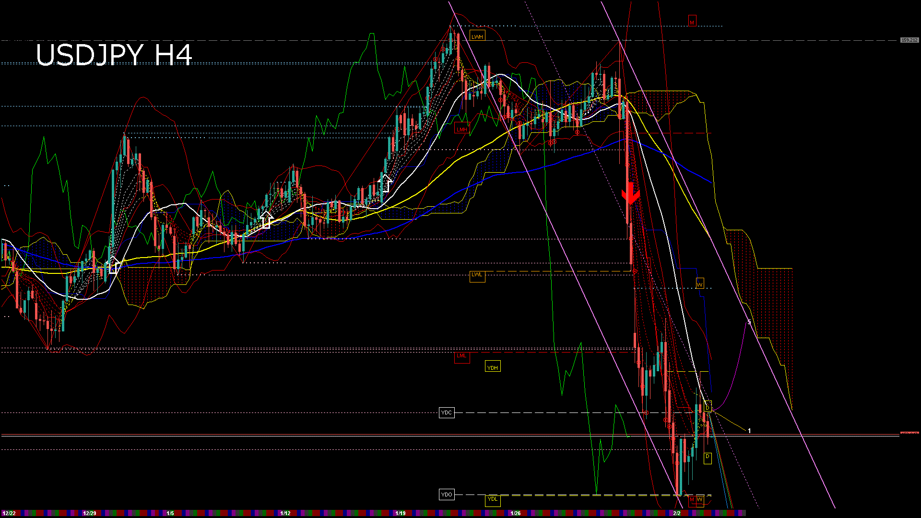This screenshot has height=518, width=921.
Task: Click the white W marker on the right side
Action: click(x=700, y=283)
